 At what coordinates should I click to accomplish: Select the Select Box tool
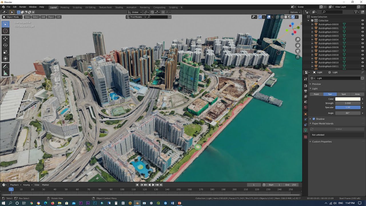click(x=5, y=24)
